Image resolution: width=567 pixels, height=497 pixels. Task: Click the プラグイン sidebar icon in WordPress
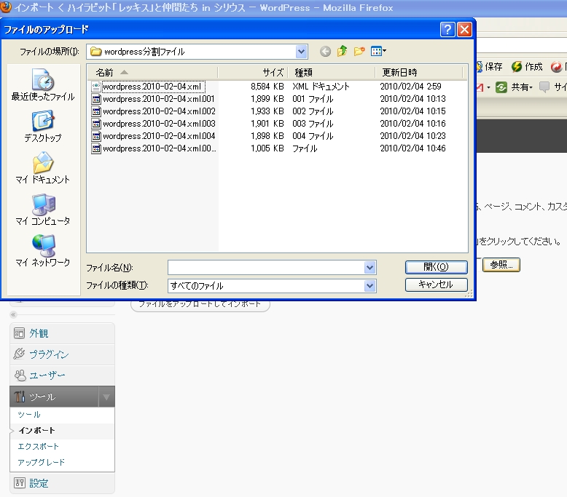19,354
